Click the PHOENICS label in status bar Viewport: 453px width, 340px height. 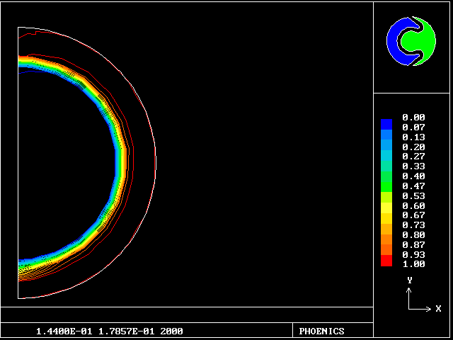pyautogui.click(x=321, y=331)
